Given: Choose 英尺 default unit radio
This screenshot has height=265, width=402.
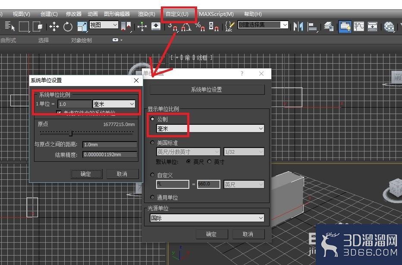Looking at the screenshot, I should coord(188,161).
